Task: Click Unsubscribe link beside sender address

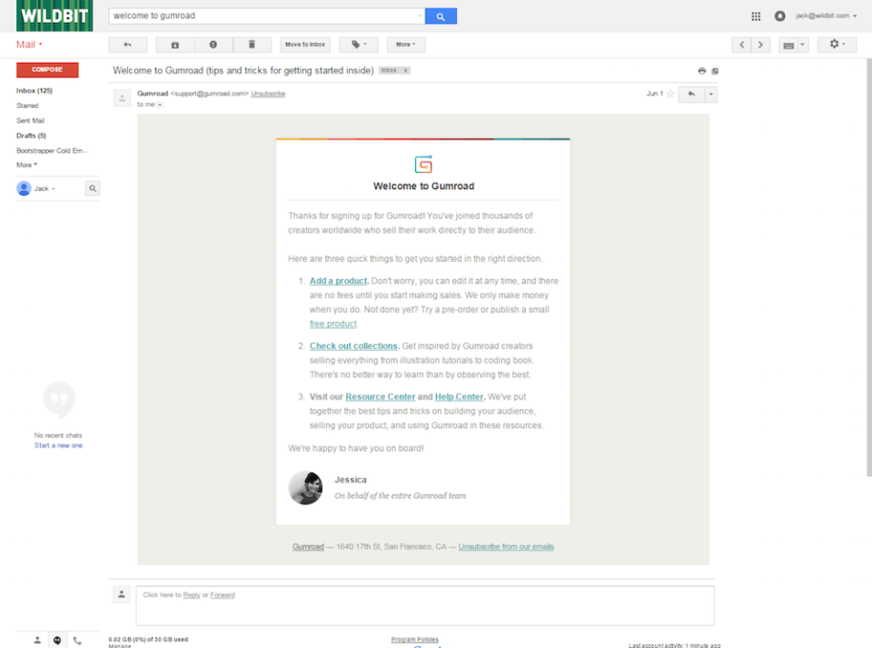Action: 268,94
